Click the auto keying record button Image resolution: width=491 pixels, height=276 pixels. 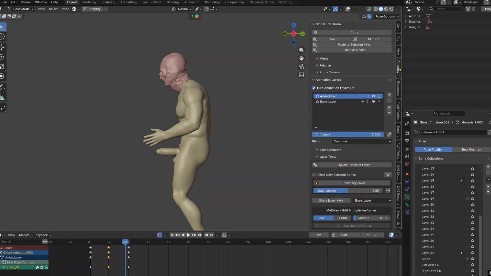pyautogui.click(x=160, y=235)
